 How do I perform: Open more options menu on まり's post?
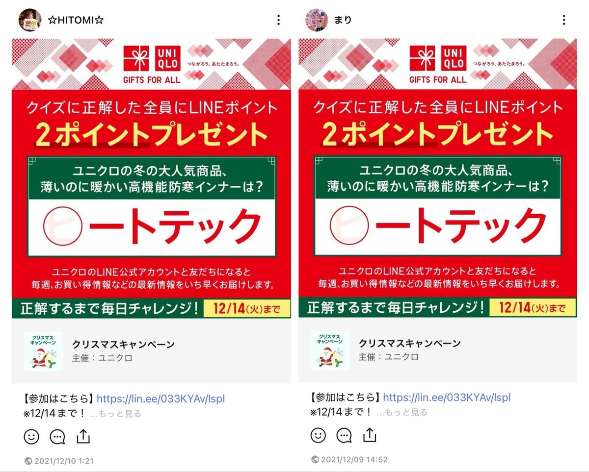[x=564, y=20]
